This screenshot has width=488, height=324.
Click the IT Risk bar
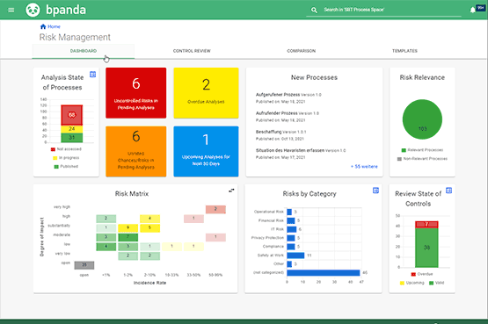(292, 229)
